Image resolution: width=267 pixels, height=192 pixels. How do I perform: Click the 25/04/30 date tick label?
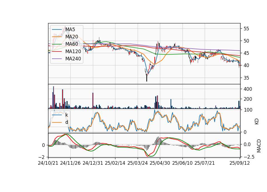pyautogui.click(x=160, y=163)
